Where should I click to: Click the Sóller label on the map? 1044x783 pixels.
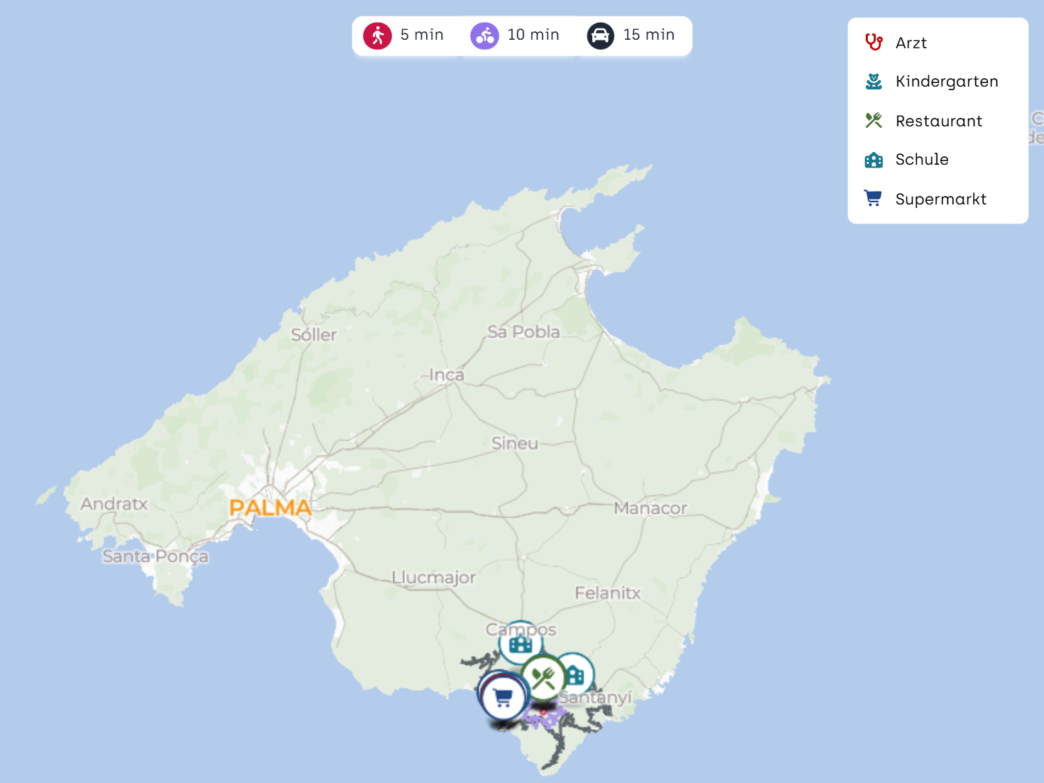click(313, 335)
